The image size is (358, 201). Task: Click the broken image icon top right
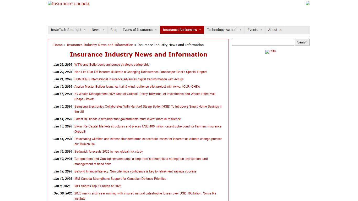point(308,3)
